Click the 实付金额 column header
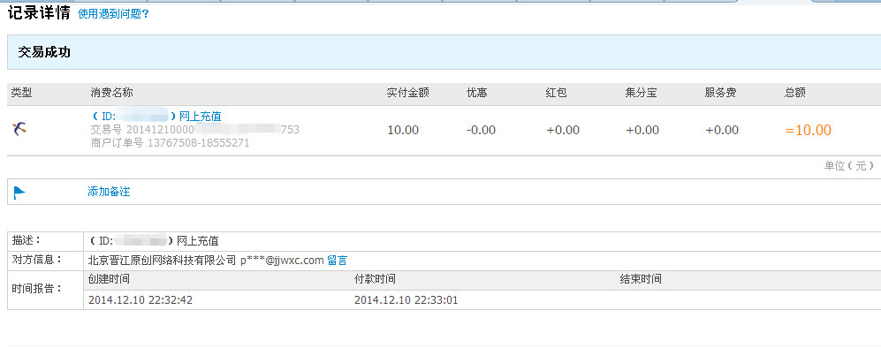The image size is (881, 348). [x=408, y=93]
